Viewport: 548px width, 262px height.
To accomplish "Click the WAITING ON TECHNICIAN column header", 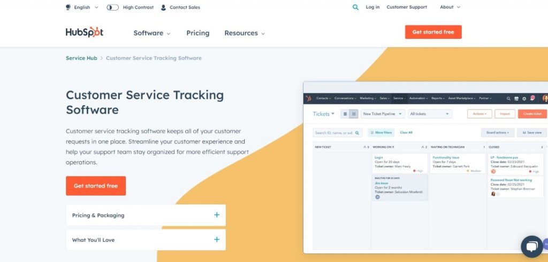I will [447, 147].
